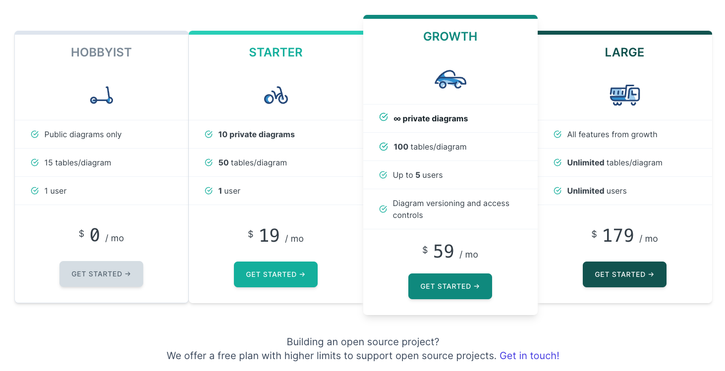Screen dimensions: 725x371
Task: Click the bicycle icon in Starter plan
Action: click(276, 95)
